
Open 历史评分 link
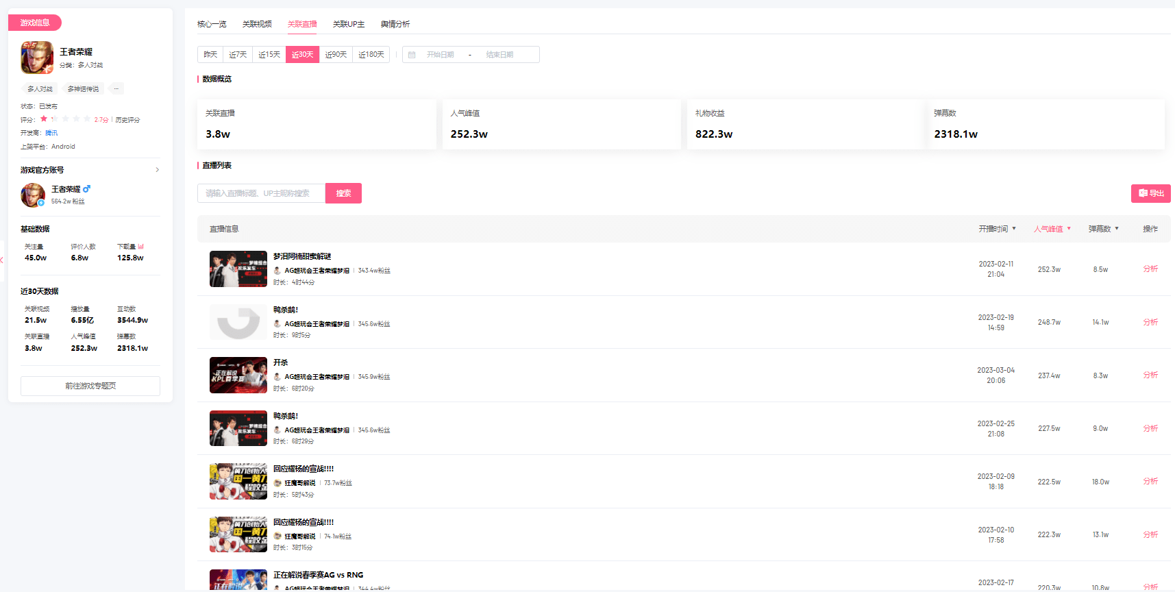point(127,120)
